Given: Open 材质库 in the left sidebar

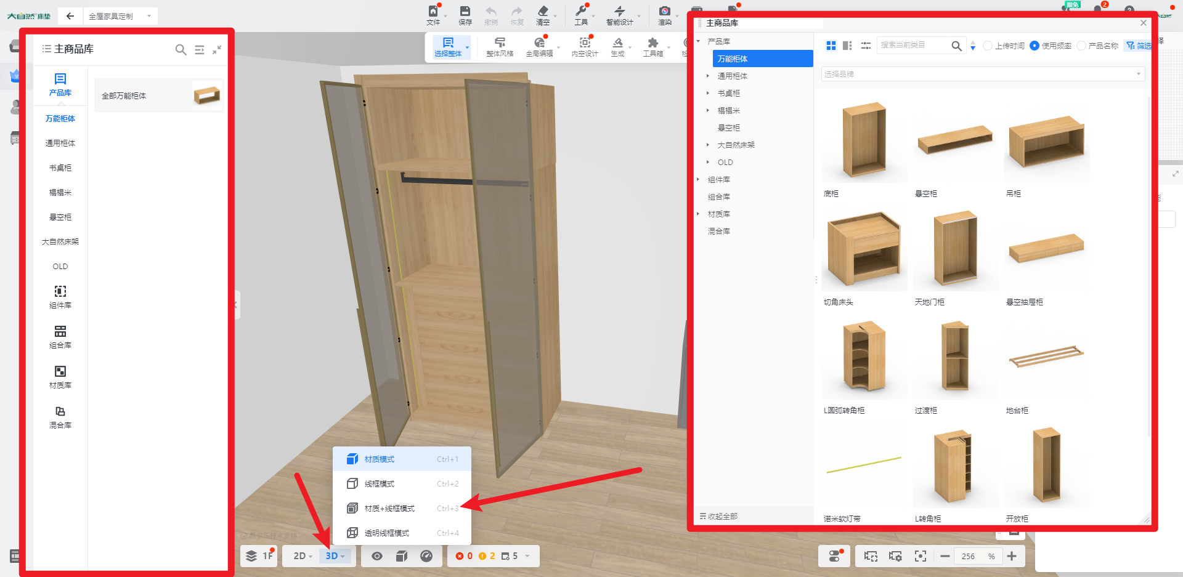Looking at the screenshot, I should pyautogui.click(x=60, y=376).
